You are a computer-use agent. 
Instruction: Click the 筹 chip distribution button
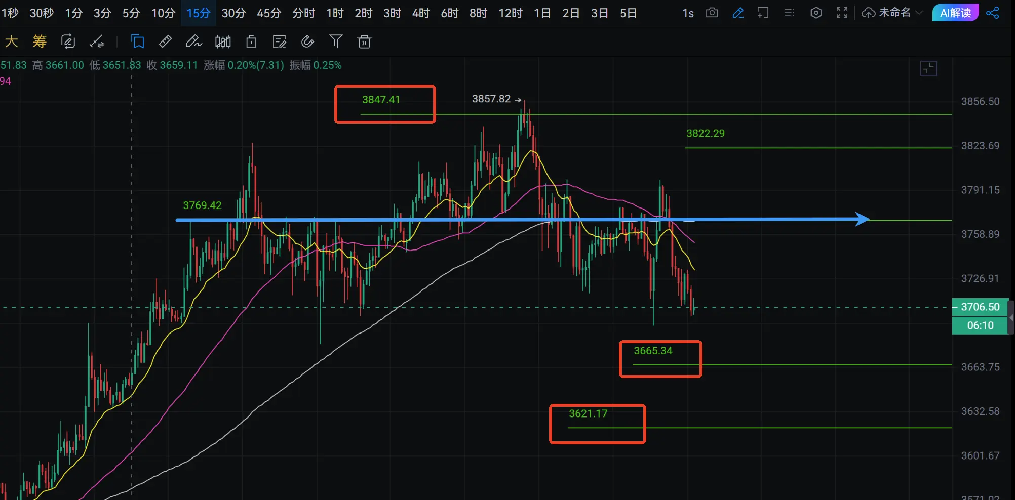point(39,41)
